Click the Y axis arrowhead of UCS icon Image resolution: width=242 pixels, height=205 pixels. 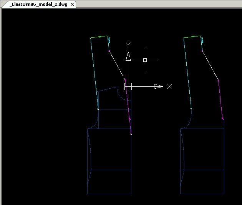(128, 56)
